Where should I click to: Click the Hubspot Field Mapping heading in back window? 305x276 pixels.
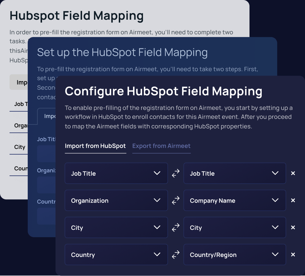pos(77,16)
